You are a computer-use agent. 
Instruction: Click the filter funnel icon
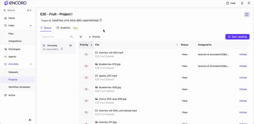[81, 37]
